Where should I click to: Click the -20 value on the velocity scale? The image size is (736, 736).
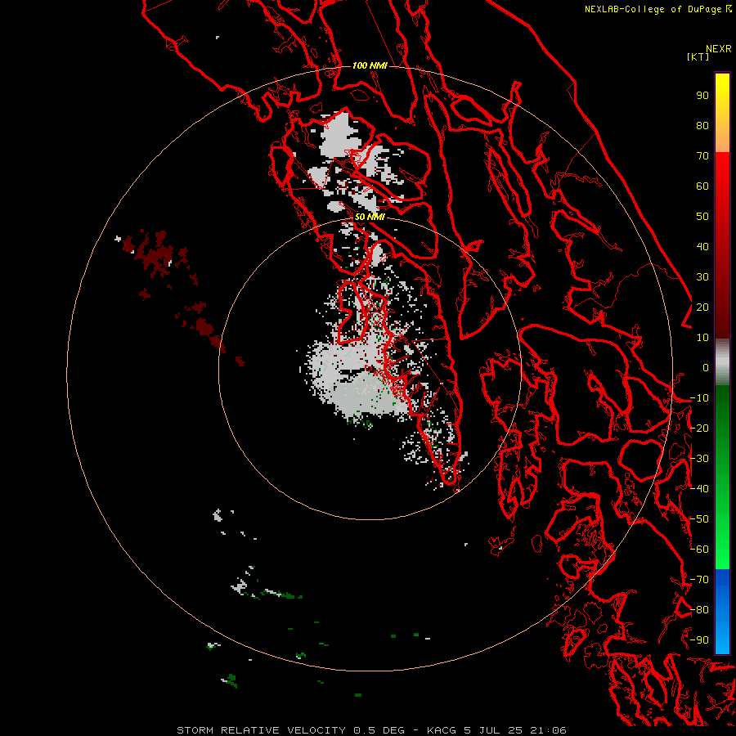click(699, 429)
